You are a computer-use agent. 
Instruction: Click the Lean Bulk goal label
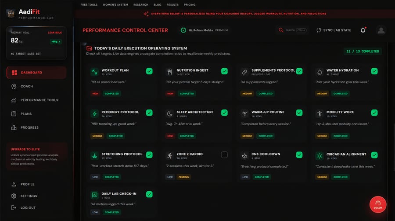click(55, 33)
